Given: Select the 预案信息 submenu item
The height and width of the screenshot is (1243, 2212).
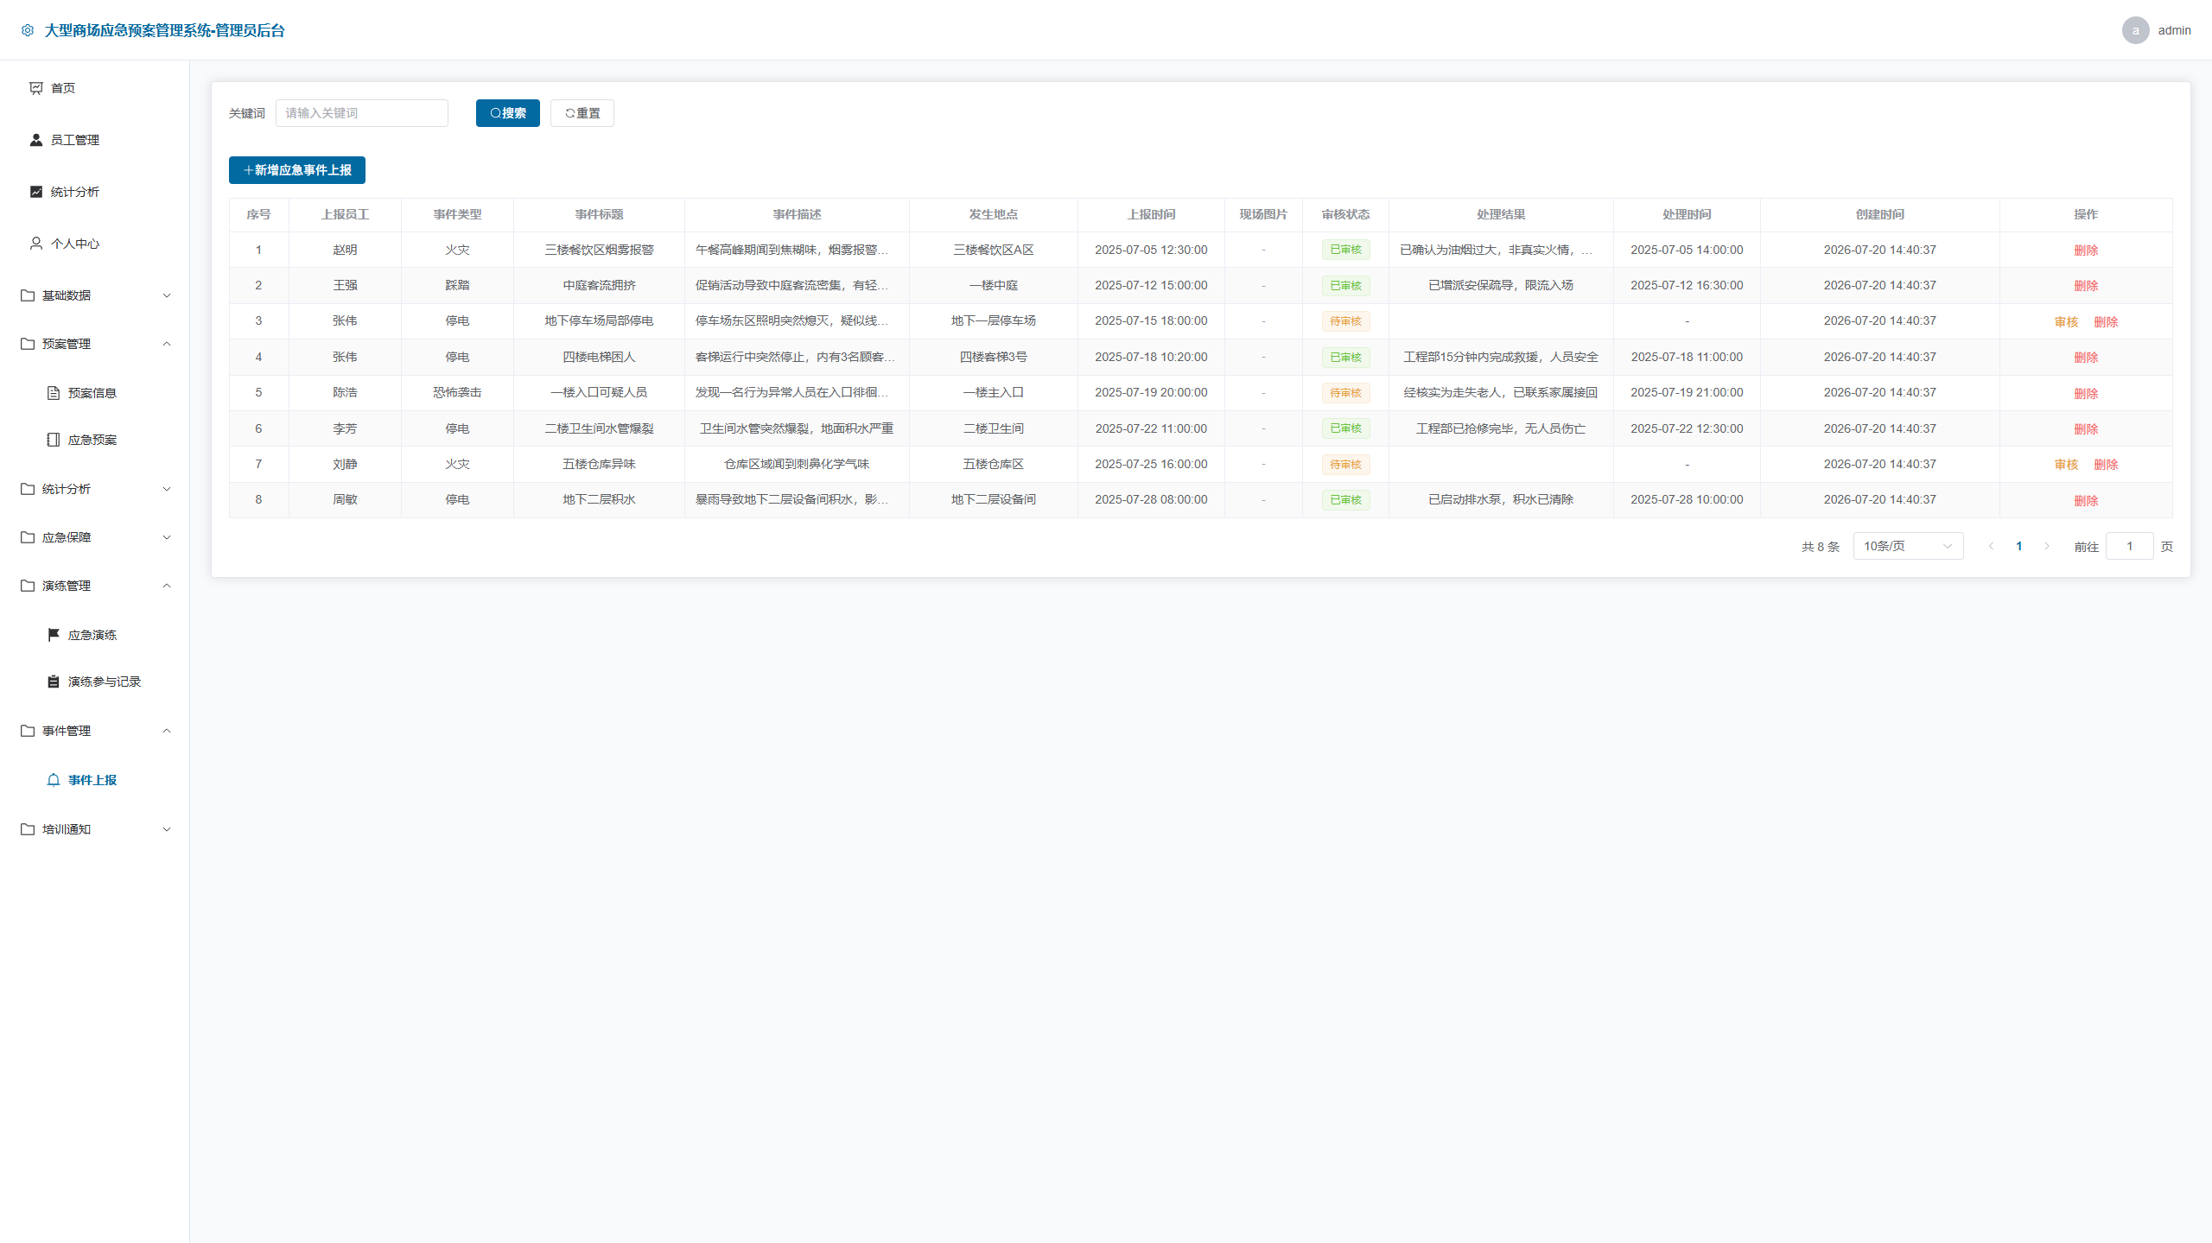Looking at the screenshot, I should tap(95, 393).
